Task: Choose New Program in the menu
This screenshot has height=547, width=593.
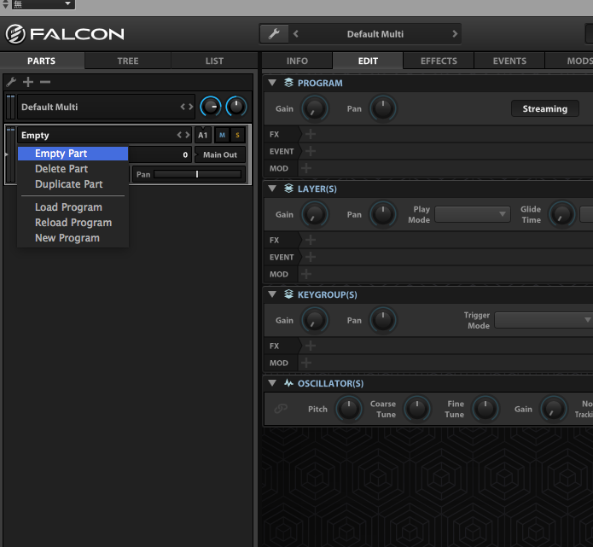Action: 73,238
